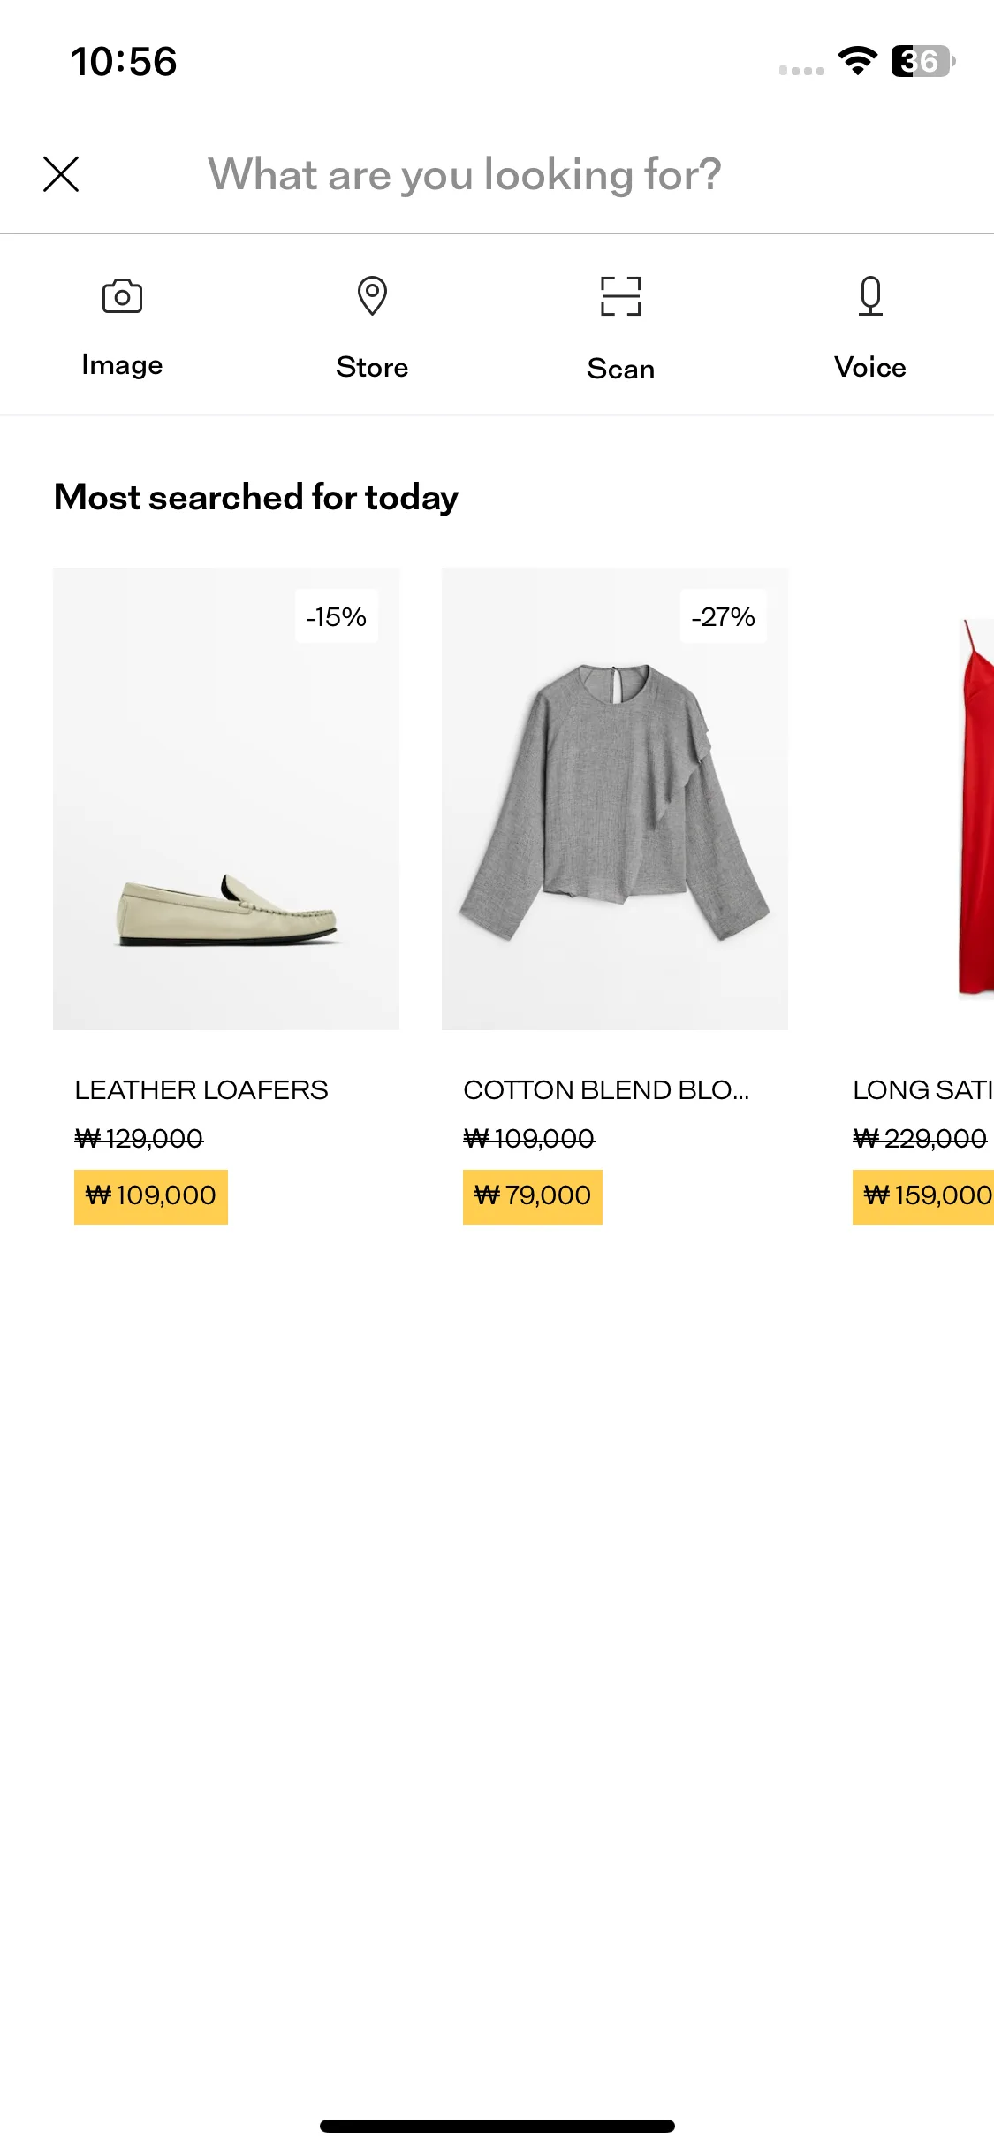Tap the battery indicator icon
The image size is (994, 2154).
923,61
